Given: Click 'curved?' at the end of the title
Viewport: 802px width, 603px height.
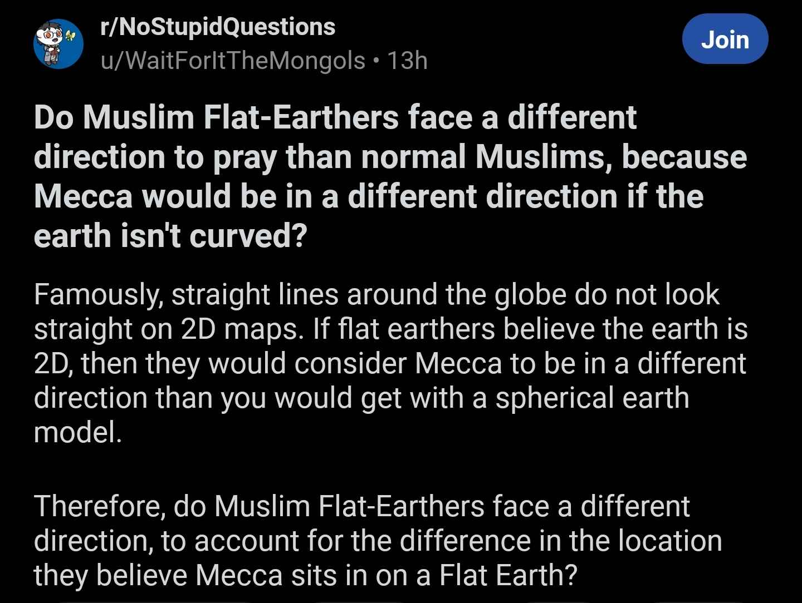Looking at the screenshot, I should tap(248, 236).
